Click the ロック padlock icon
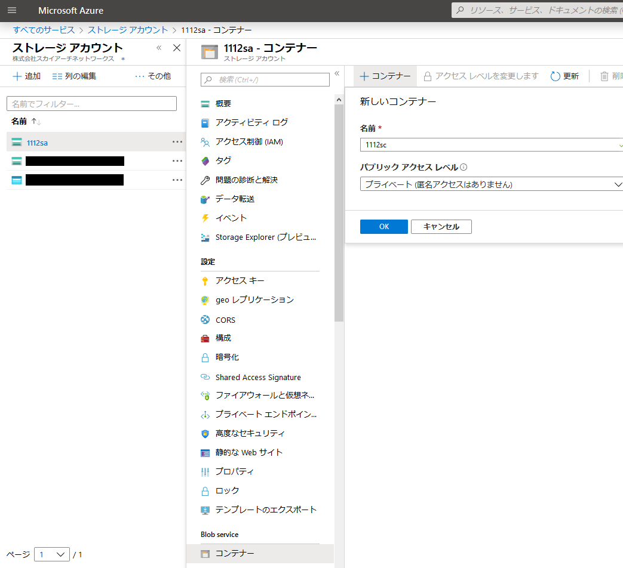The width and height of the screenshot is (623, 568). click(x=205, y=491)
